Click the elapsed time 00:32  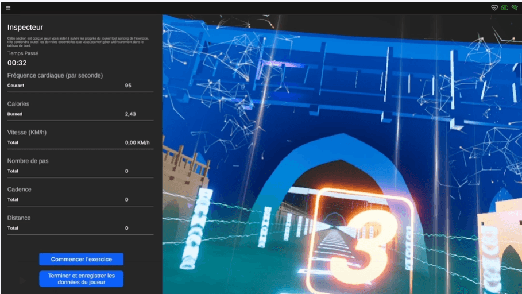click(17, 63)
